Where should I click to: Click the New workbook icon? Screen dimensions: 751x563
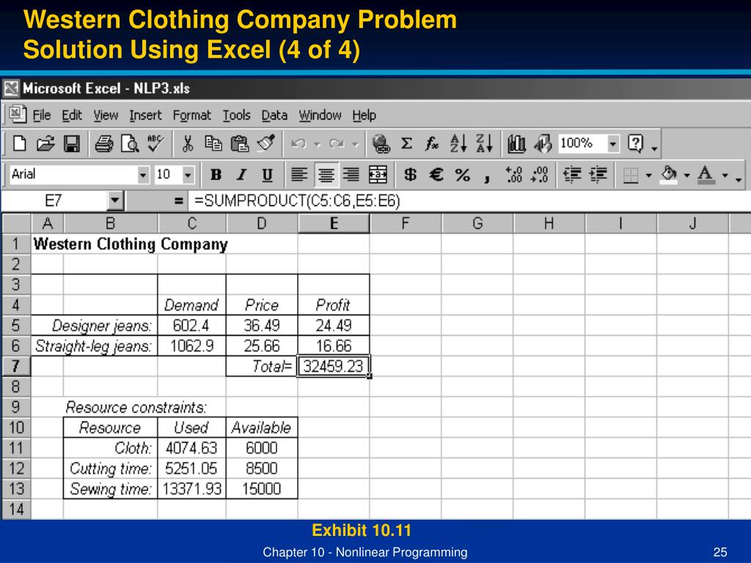coord(19,143)
